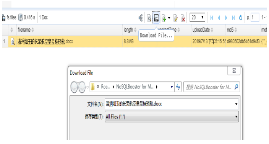The width and height of the screenshot is (269, 144).
Task: Click the refresh folder icon in dialog
Action: [x=178, y=87]
